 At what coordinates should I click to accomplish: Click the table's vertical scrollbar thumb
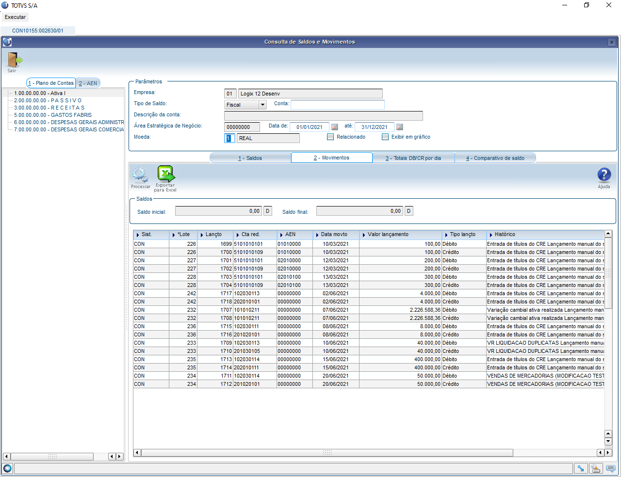[x=608, y=273]
